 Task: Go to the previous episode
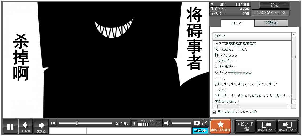point(266,126)
